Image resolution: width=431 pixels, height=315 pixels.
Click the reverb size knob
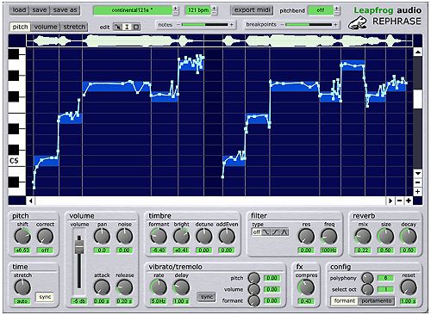(x=385, y=237)
